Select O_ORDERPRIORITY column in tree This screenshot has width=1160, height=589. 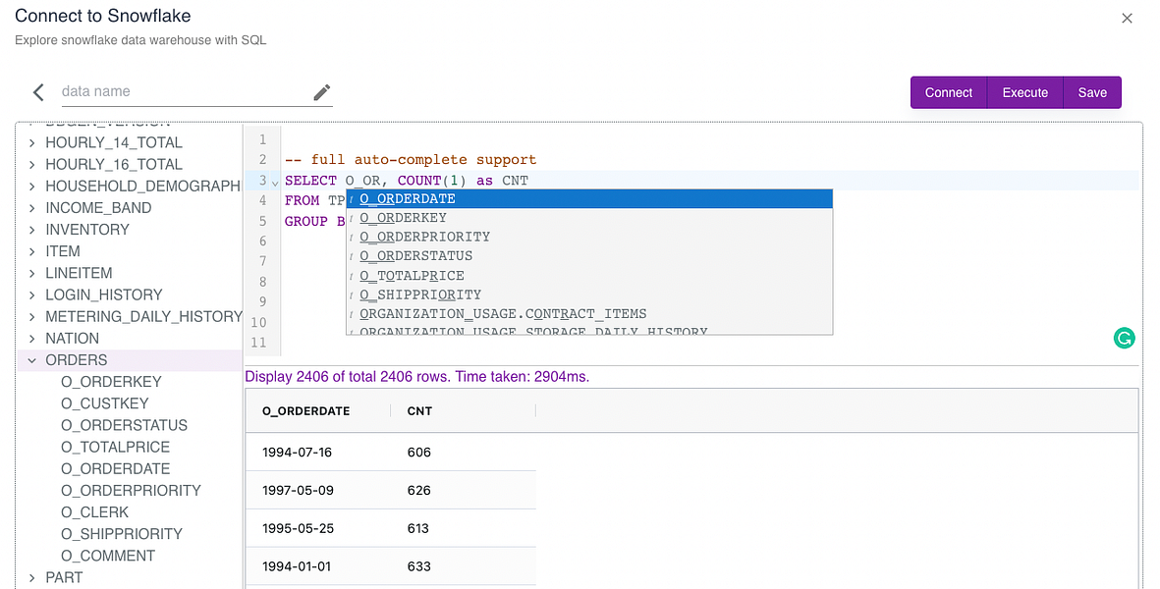click(131, 491)
